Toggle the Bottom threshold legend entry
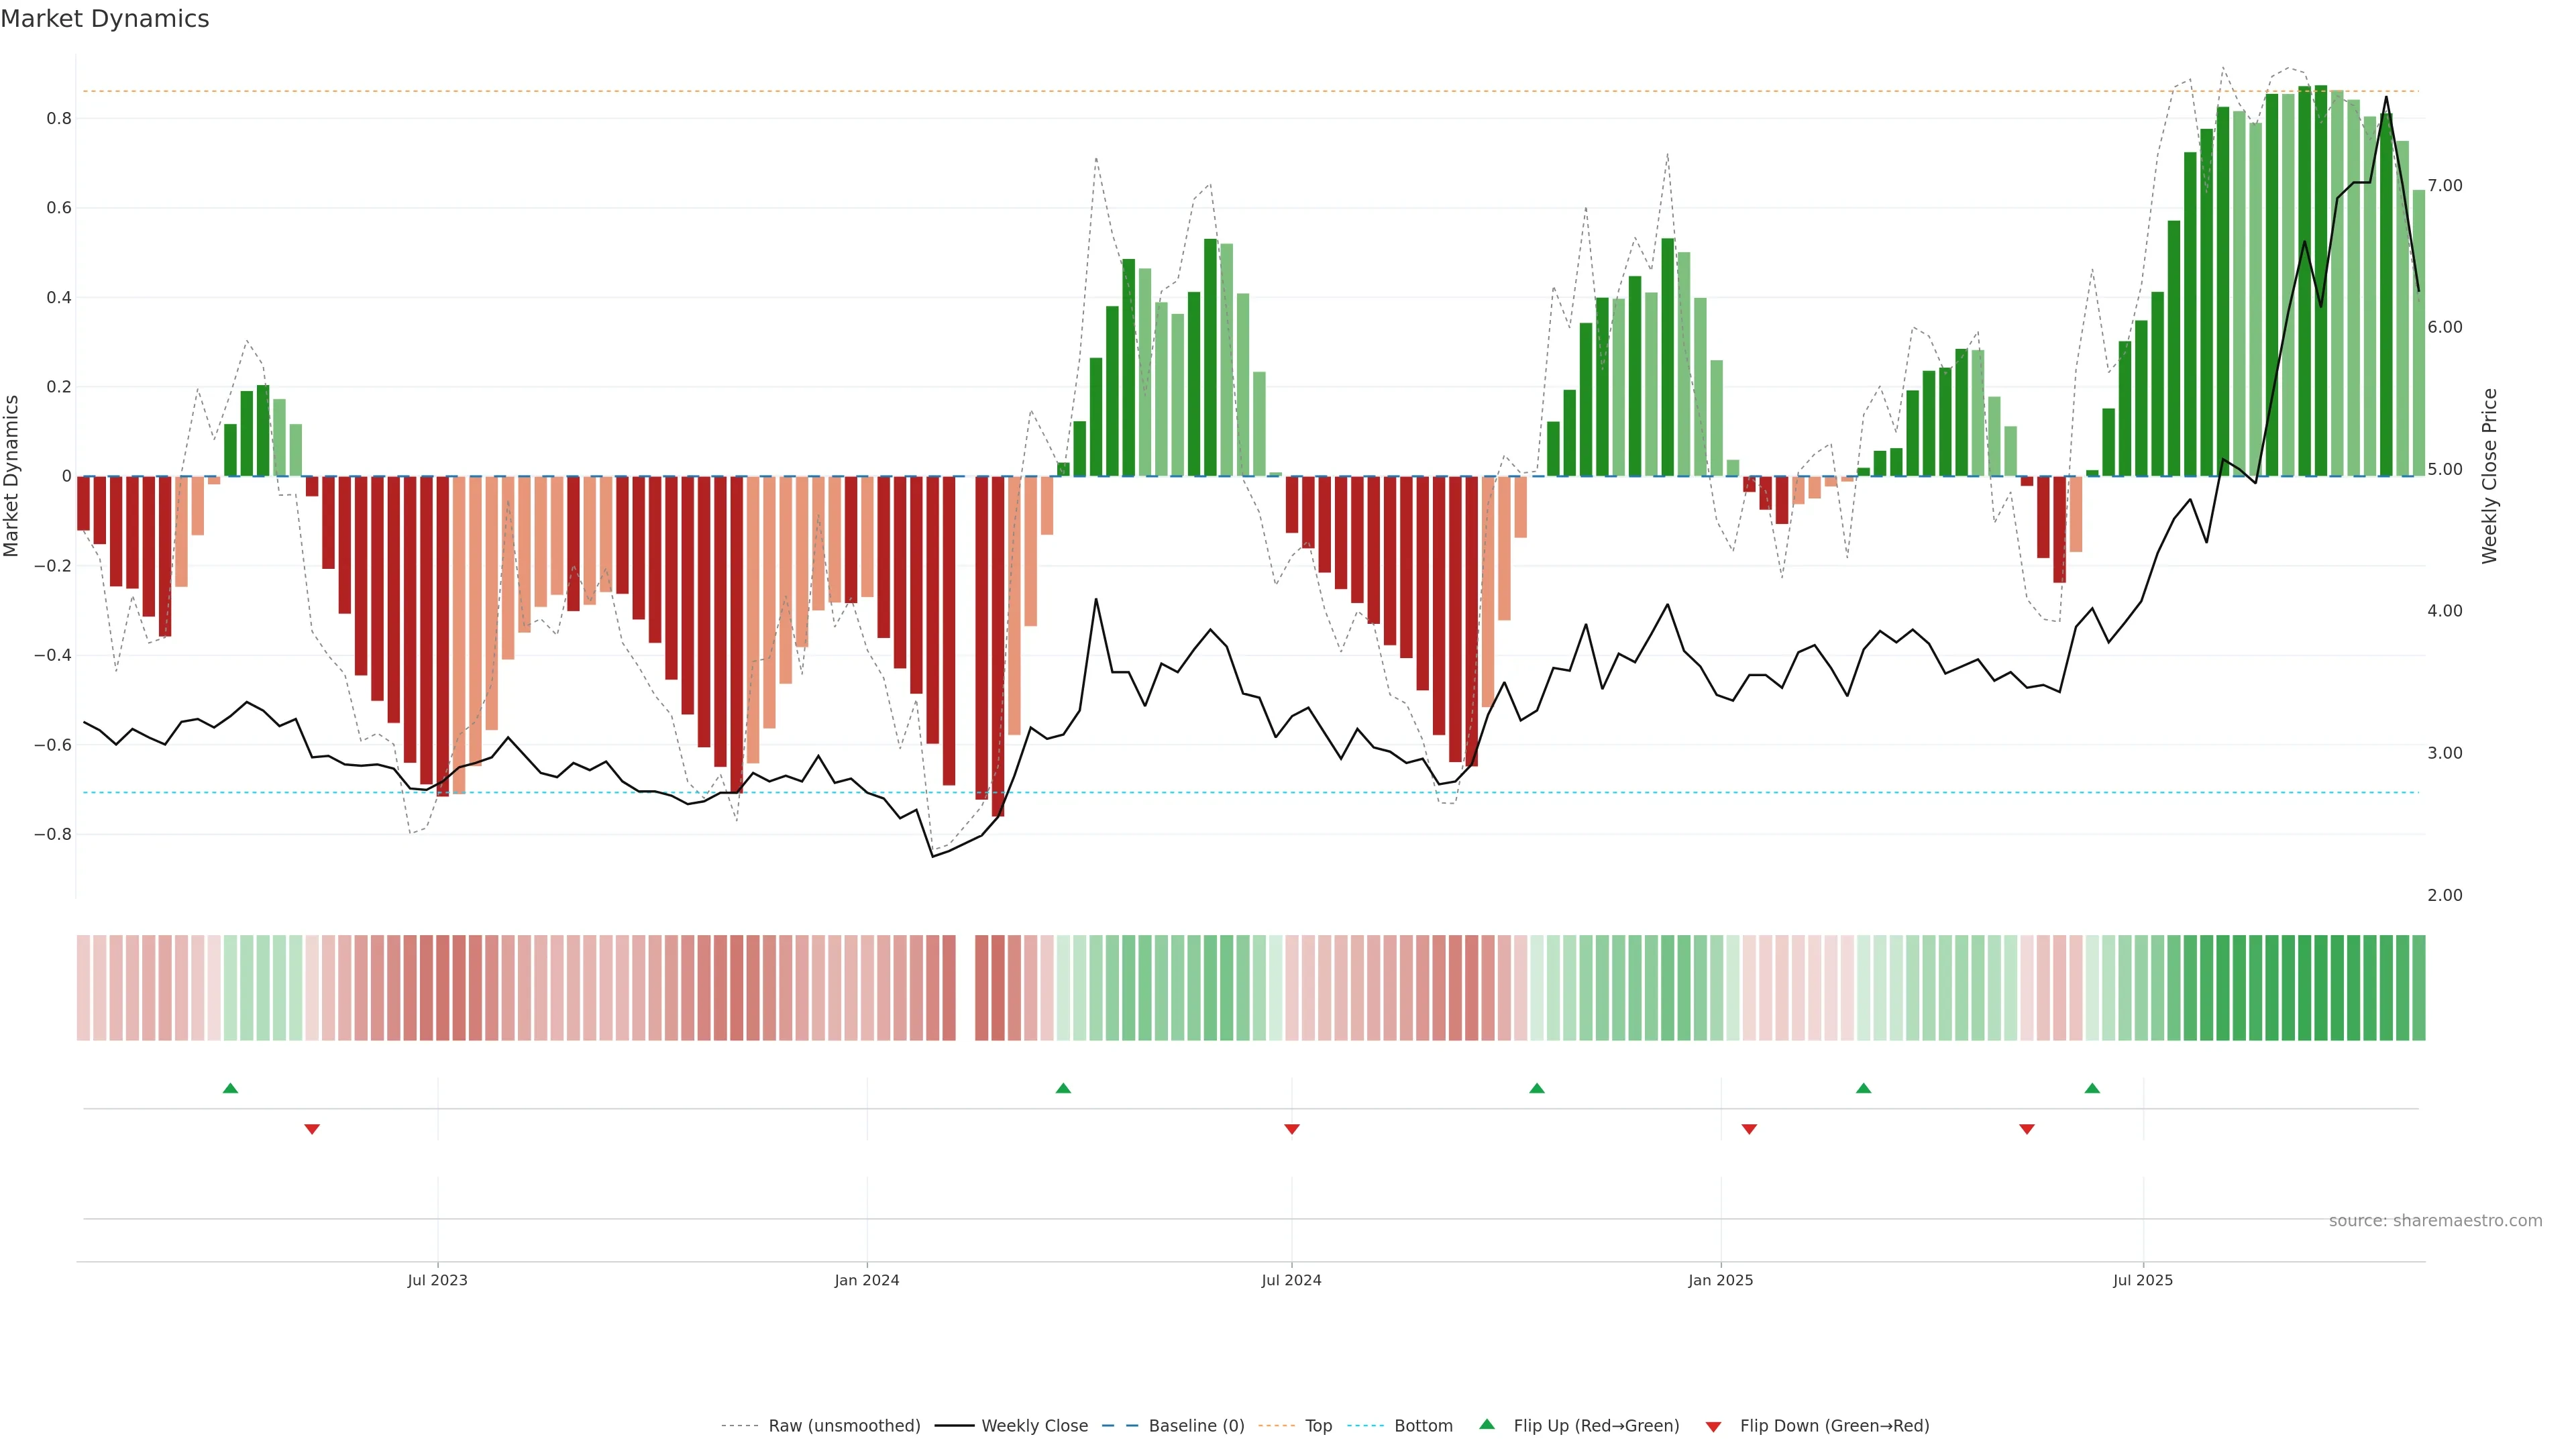Screen dimensions: 2576x1449 (1423, 1426)
